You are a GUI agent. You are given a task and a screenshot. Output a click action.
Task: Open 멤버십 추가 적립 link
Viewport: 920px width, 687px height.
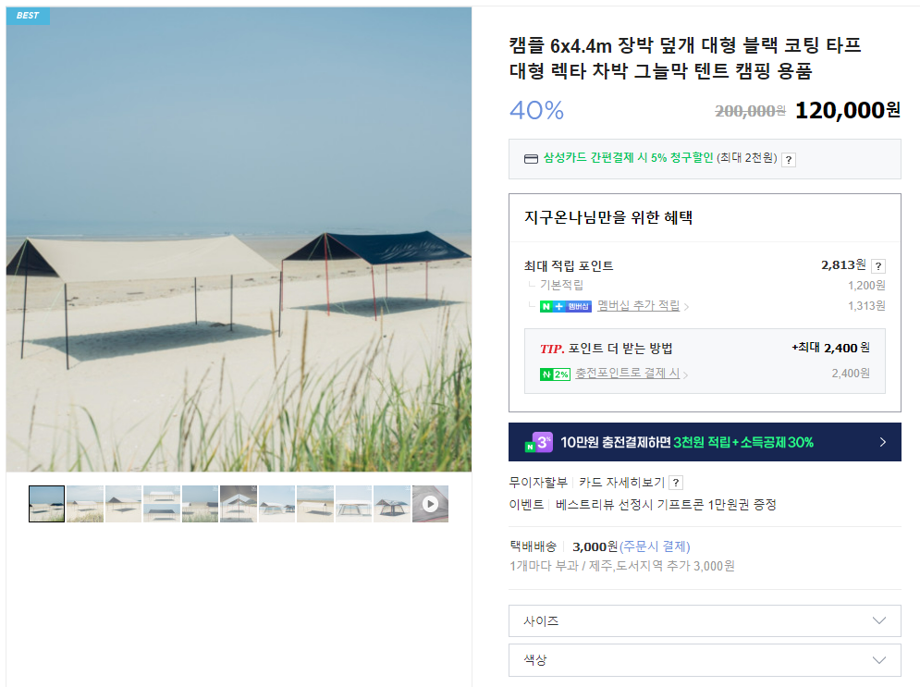(638, 306)
